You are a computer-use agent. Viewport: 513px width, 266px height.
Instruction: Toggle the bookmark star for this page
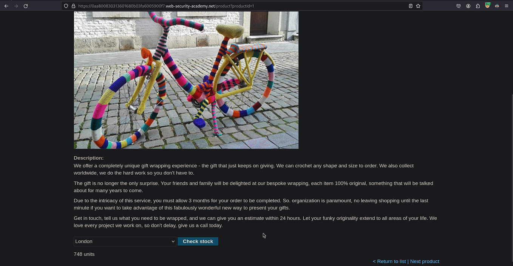click(x=418, y=6)
